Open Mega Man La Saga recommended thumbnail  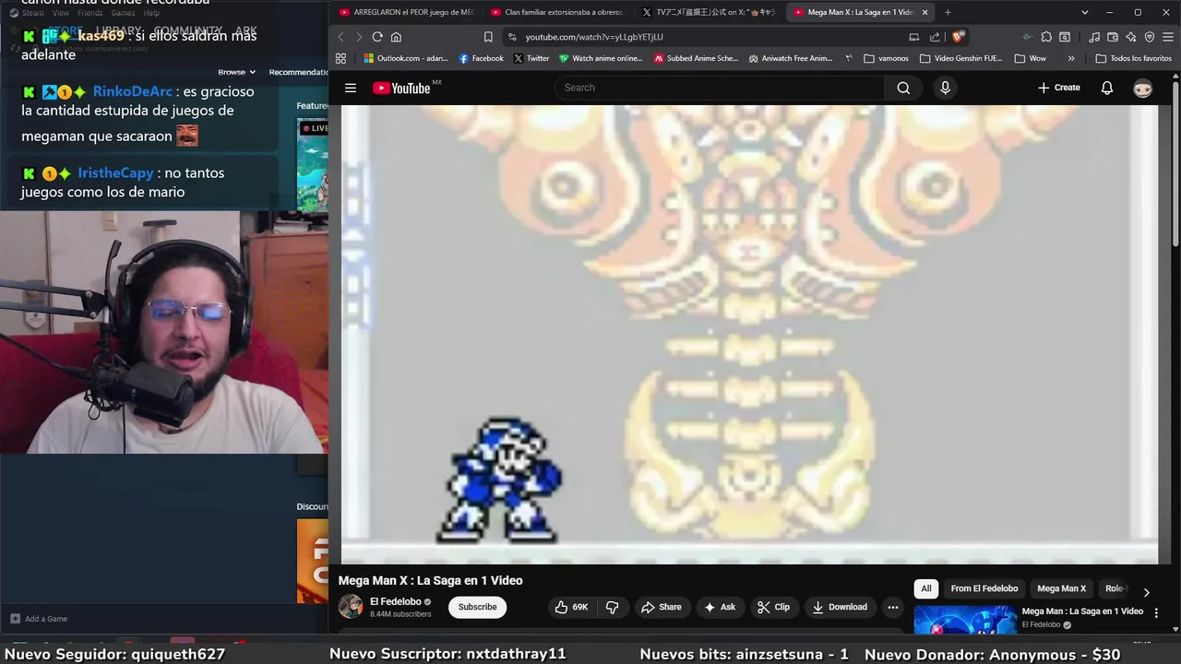965,621
